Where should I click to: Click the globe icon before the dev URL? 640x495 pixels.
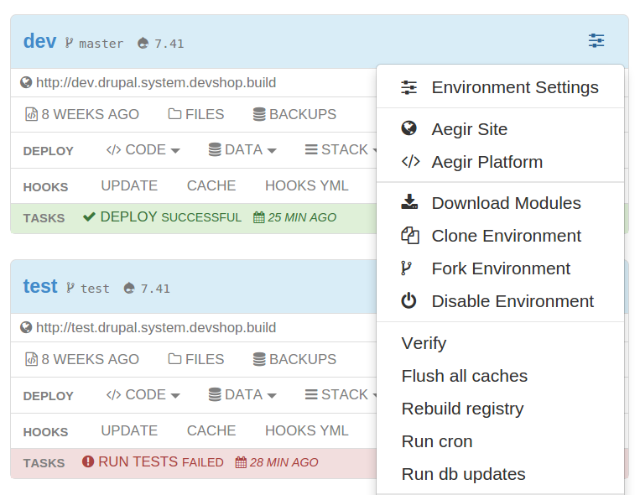[26, 82]
